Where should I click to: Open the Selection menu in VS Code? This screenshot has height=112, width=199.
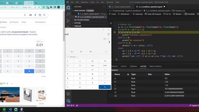(85, 2)
